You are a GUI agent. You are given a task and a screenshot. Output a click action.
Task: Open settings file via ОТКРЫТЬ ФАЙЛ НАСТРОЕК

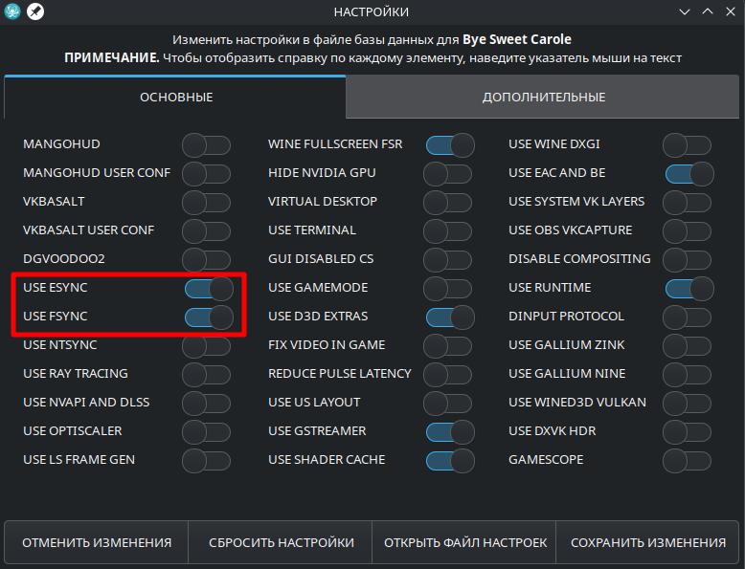(x=465, y=542)
